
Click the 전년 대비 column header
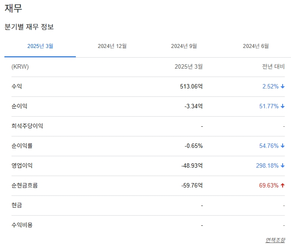(273, 67)
